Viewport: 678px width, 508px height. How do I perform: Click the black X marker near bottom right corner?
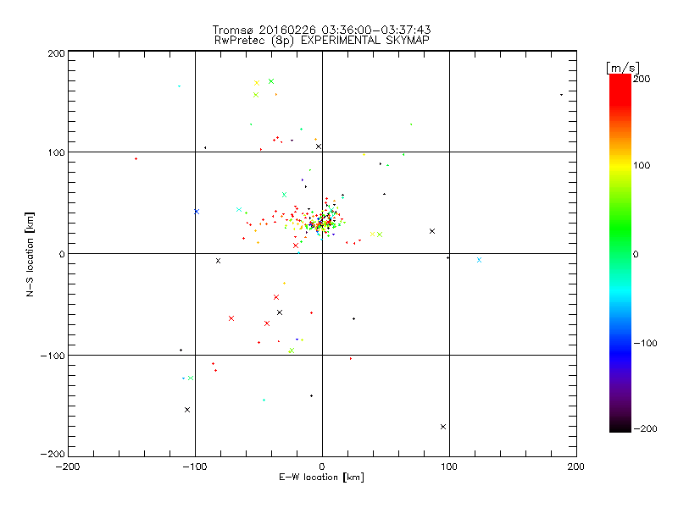(x=443, y=427)
